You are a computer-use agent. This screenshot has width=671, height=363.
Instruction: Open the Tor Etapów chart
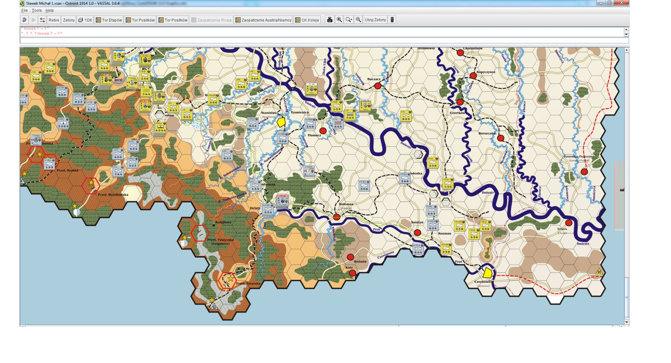point(109,20)
